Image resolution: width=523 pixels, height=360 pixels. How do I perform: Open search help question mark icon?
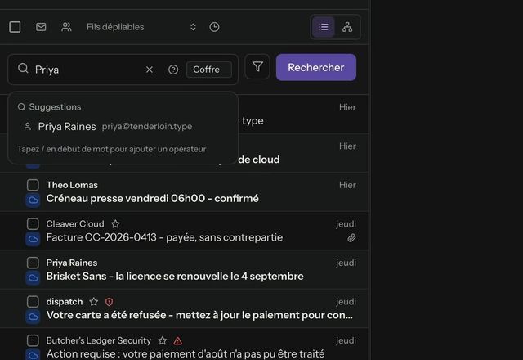(173, 70)
